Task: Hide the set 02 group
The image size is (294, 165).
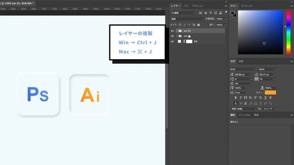Action: (172, 31)
